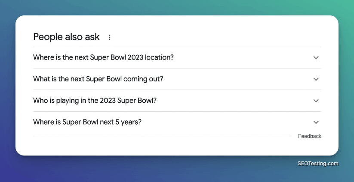Expand chevron for Super Bowl next 5 years
354x182 pixels.
(316, 122)
